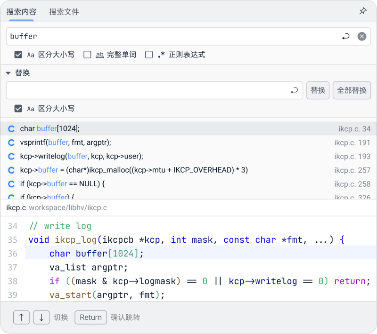Switch to the 搜索文件 tab
The image size is (377, 334).
(65, 11)
